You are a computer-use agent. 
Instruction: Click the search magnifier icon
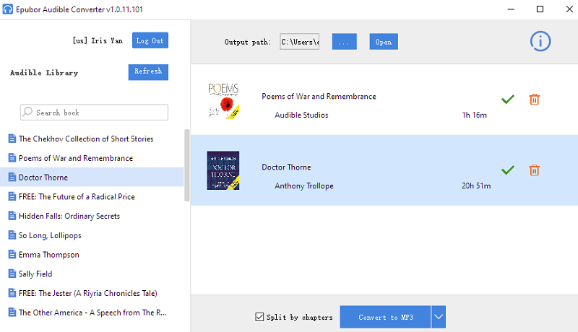[27, 112]
